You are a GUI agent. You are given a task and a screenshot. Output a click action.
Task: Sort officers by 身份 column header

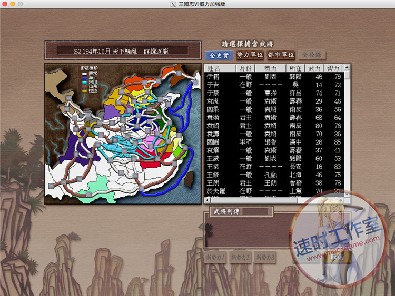tap(245, 68)
